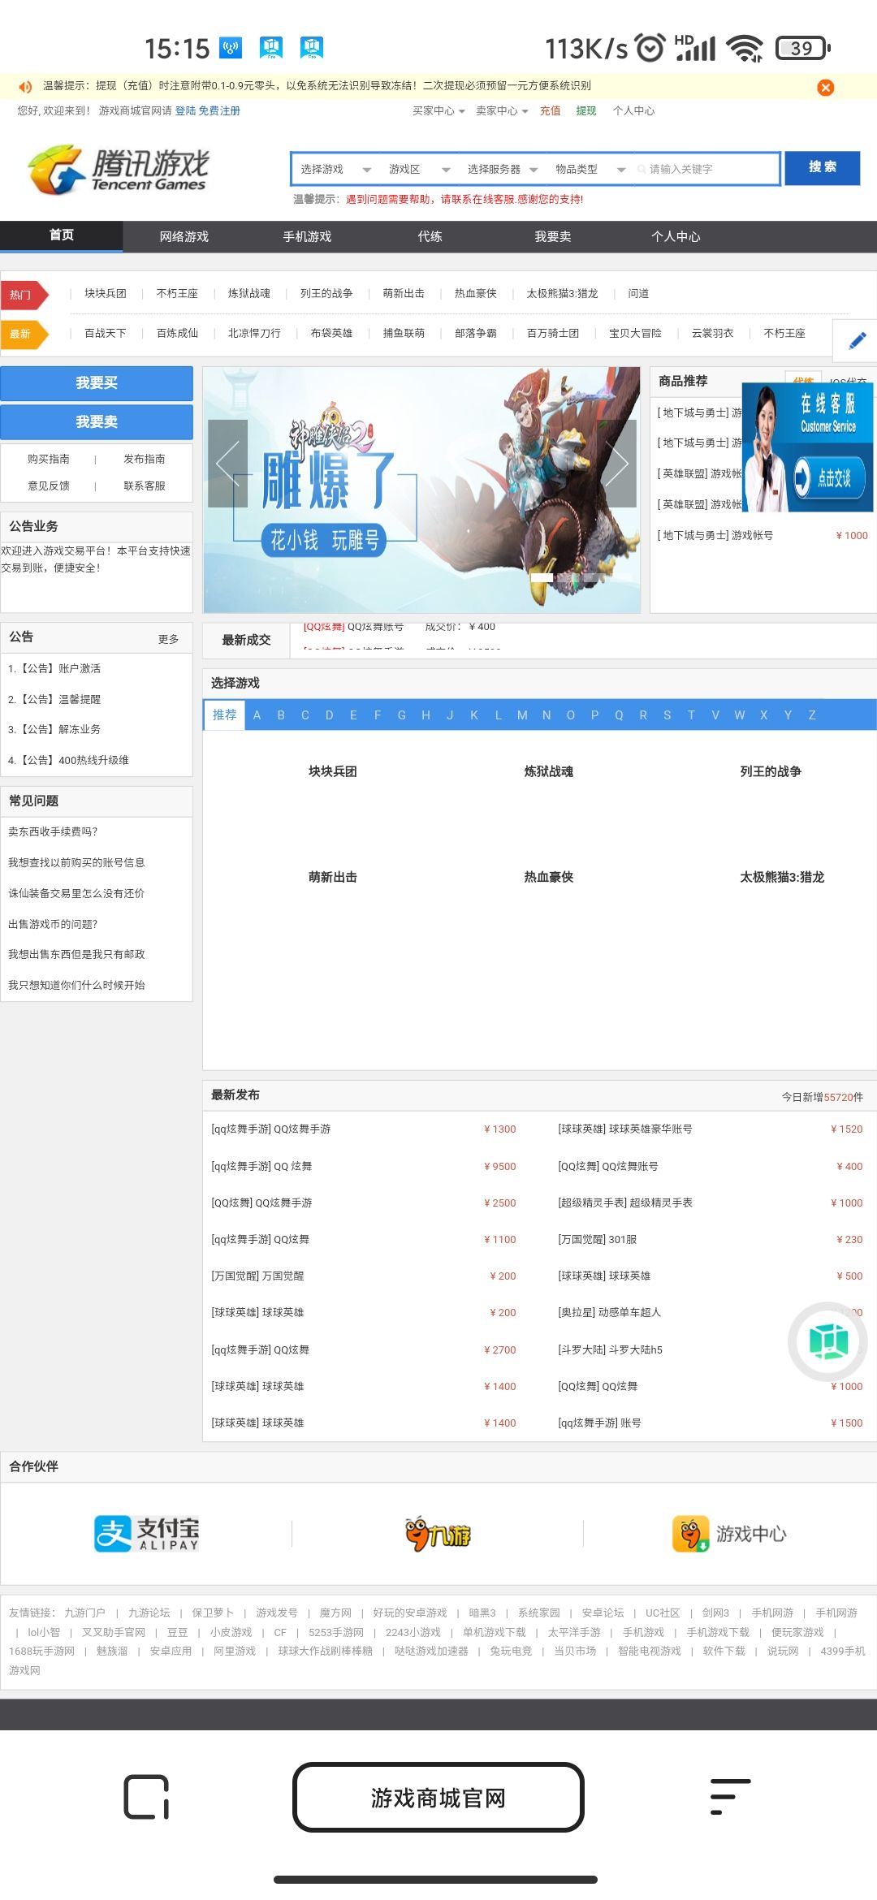Open 选择游戏 dropdown in search bar
The image size is (877, 1900).
click(x=335, y=169)
